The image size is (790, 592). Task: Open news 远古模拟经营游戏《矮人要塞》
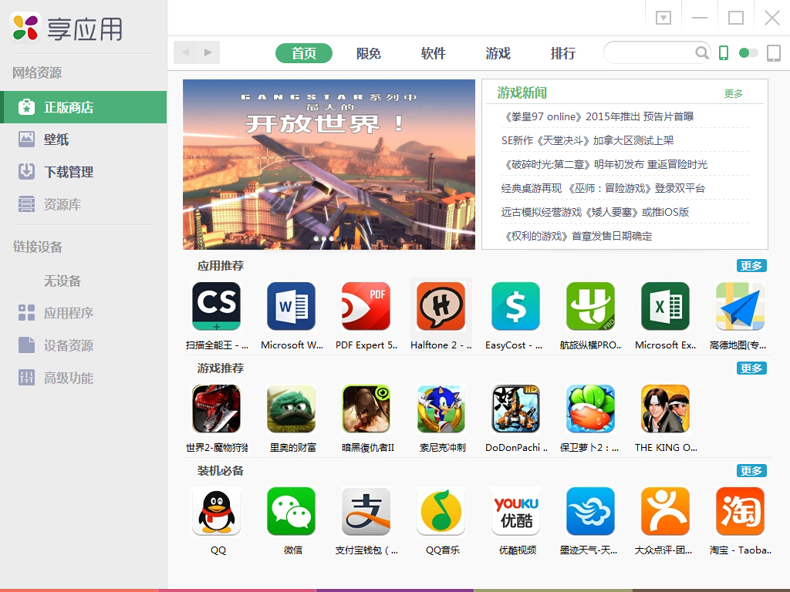pyautogui.click(x=595, y=213)
